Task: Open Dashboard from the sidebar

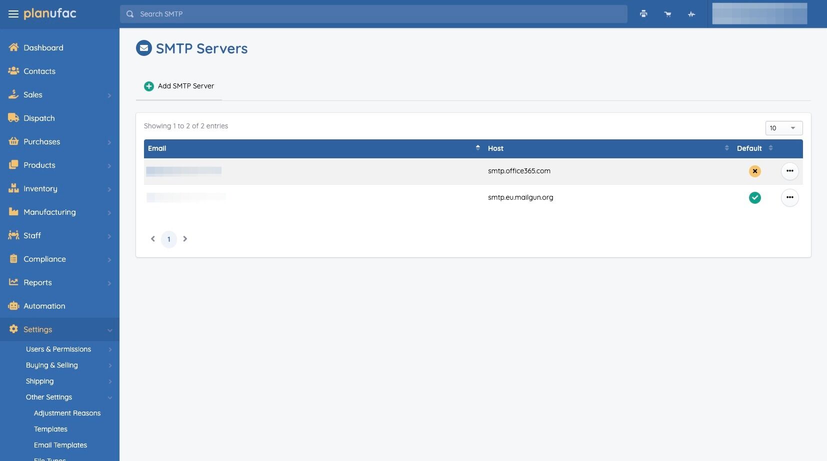Action: pyautogui.click(x=43, y=48)
